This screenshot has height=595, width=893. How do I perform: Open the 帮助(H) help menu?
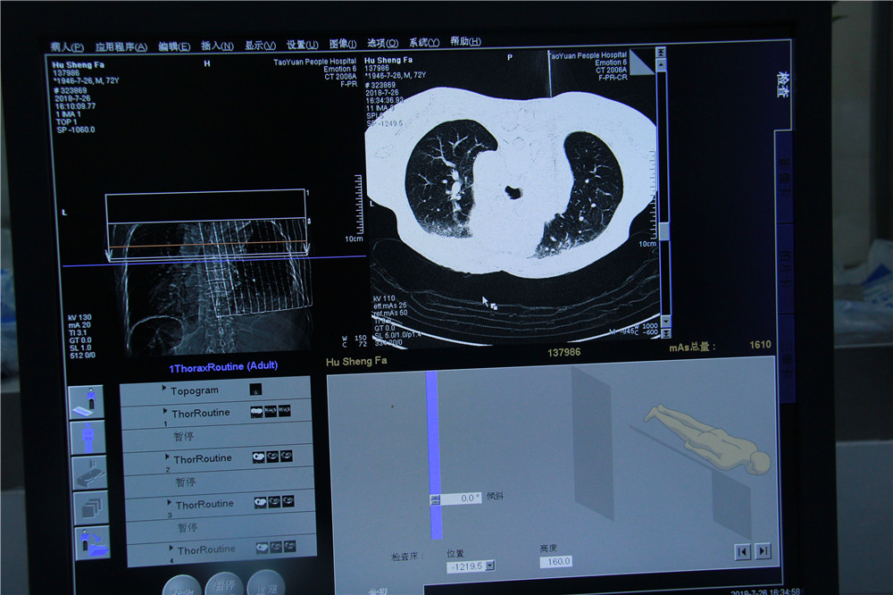[x=465, y=42]
